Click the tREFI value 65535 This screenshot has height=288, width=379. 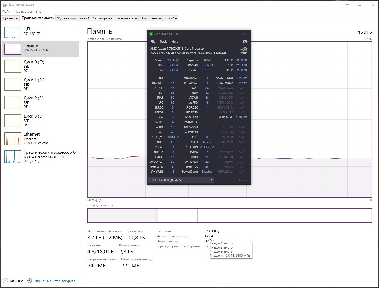pyautogui.click(x=207, y=142)
